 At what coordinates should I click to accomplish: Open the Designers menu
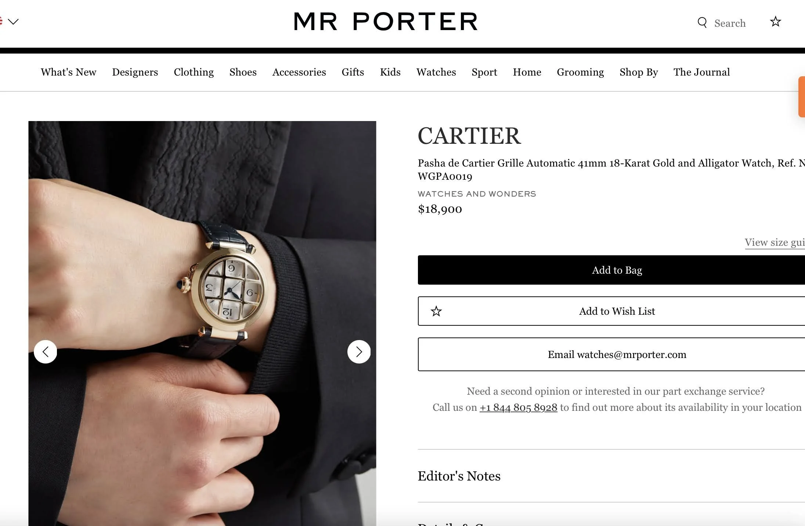click(x=135, y=72)
